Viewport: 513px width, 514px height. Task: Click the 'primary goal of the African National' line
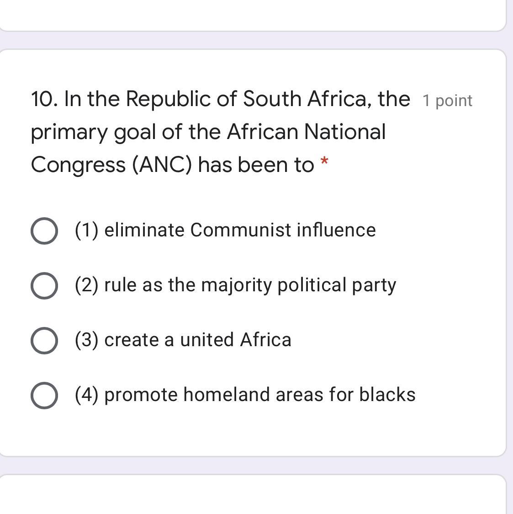tap(208, 132)
